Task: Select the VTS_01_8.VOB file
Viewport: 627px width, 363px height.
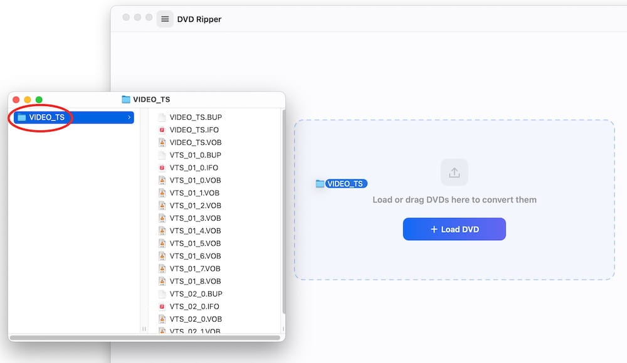Action: [195, 281]
